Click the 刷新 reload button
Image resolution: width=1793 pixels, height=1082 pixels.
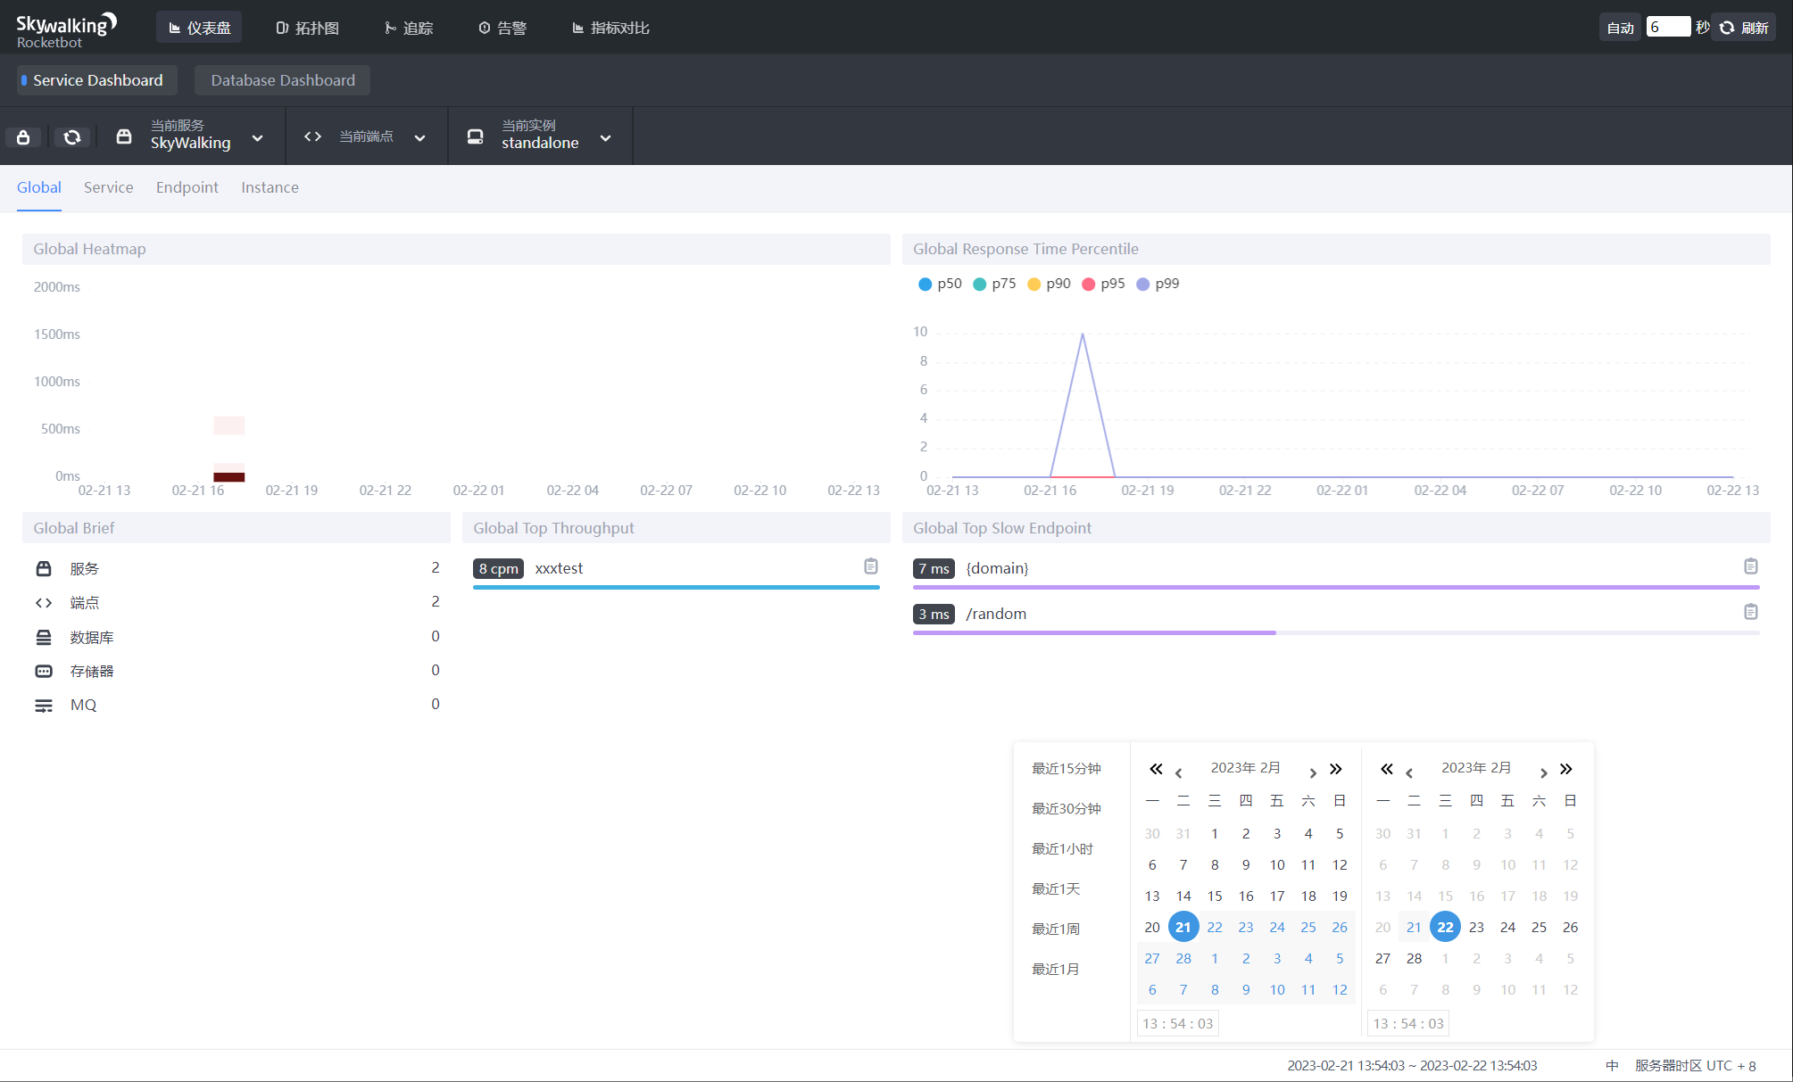(1745, 28)
